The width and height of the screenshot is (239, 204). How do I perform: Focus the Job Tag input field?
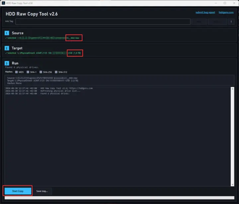coord(103,22)
